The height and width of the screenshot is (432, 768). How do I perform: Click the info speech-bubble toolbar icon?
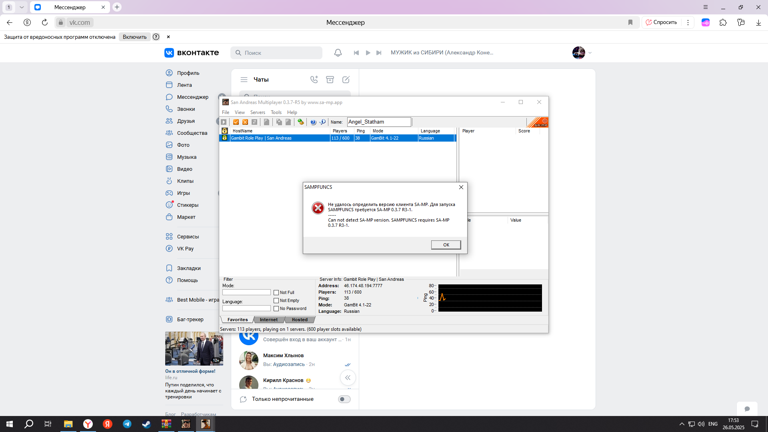coord(322,122)
